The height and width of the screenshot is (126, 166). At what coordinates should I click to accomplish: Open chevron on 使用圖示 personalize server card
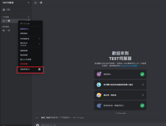143,84
